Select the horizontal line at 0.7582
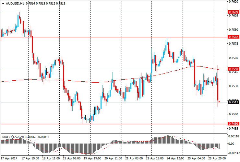Screen dimensions: 240x162 [114, 37]
